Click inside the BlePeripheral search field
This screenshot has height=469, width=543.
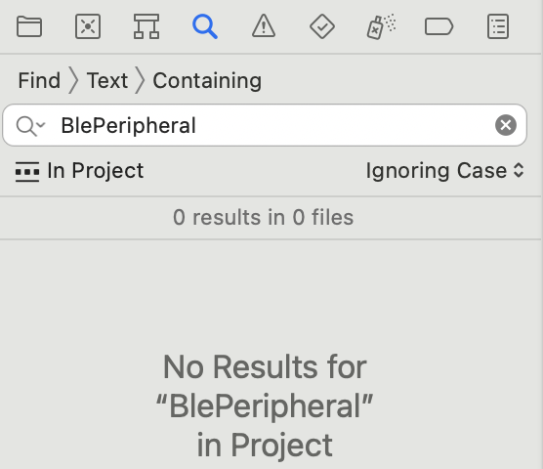(x=265, y=125)
